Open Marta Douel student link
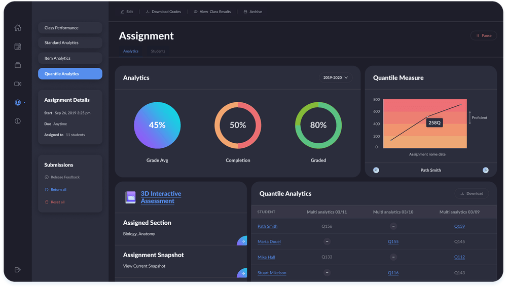Viewport: 507px width, 288px height. [x=269, y=242]
